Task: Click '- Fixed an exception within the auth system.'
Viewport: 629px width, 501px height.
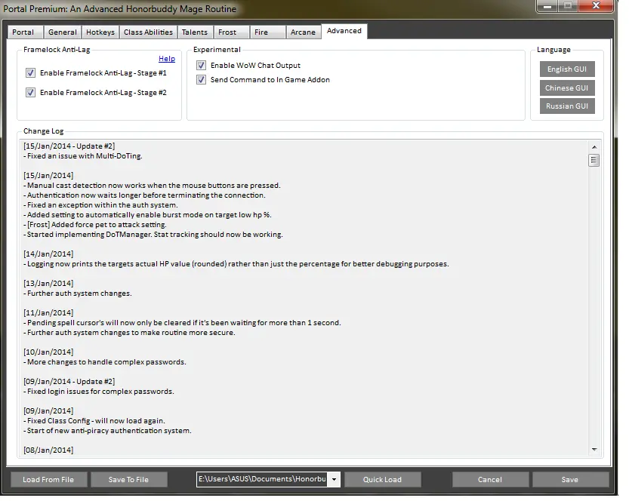Action: click(x=100, y=205)
